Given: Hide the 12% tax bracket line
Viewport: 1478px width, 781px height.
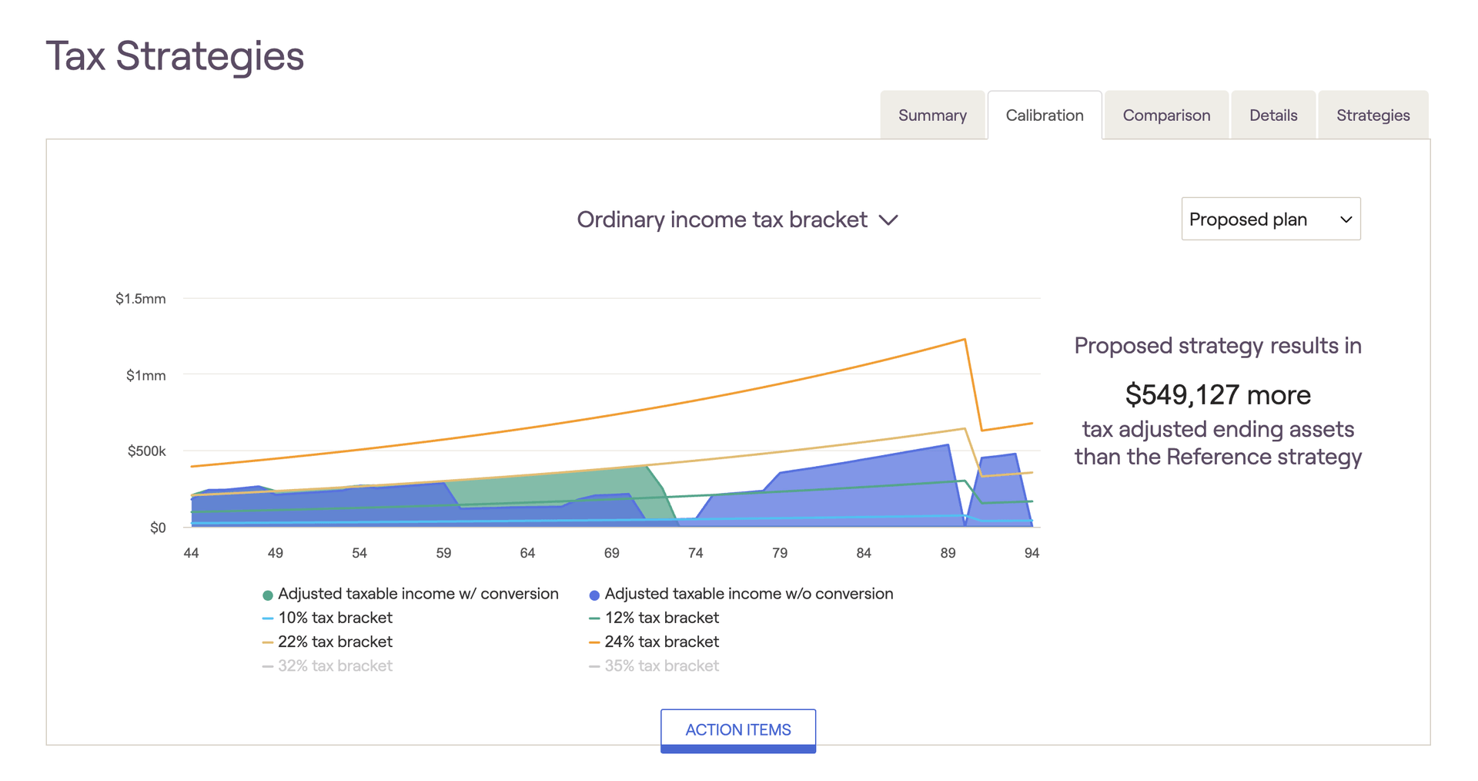Looking at the screenshot, I should pos(661,618).
